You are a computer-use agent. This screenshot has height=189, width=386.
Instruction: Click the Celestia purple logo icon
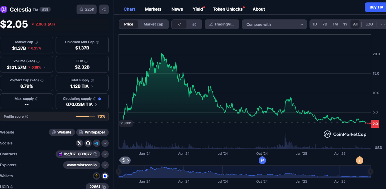point(4,9)
